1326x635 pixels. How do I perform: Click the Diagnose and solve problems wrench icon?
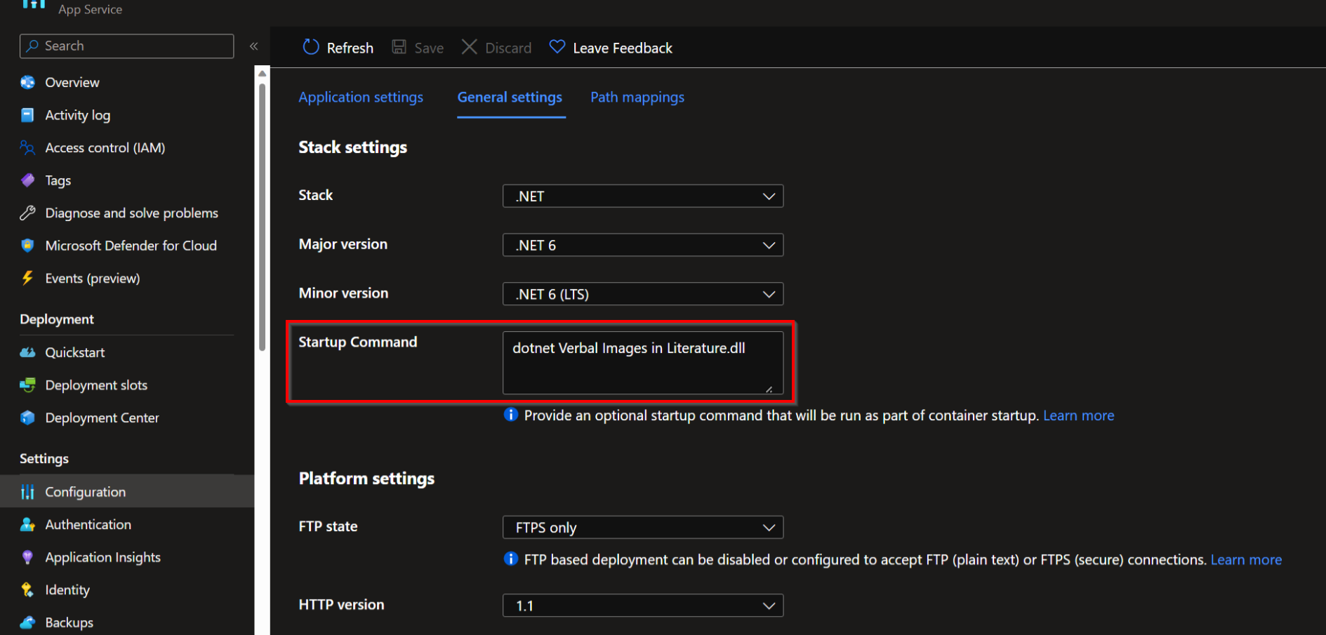(x=27, y=213)
